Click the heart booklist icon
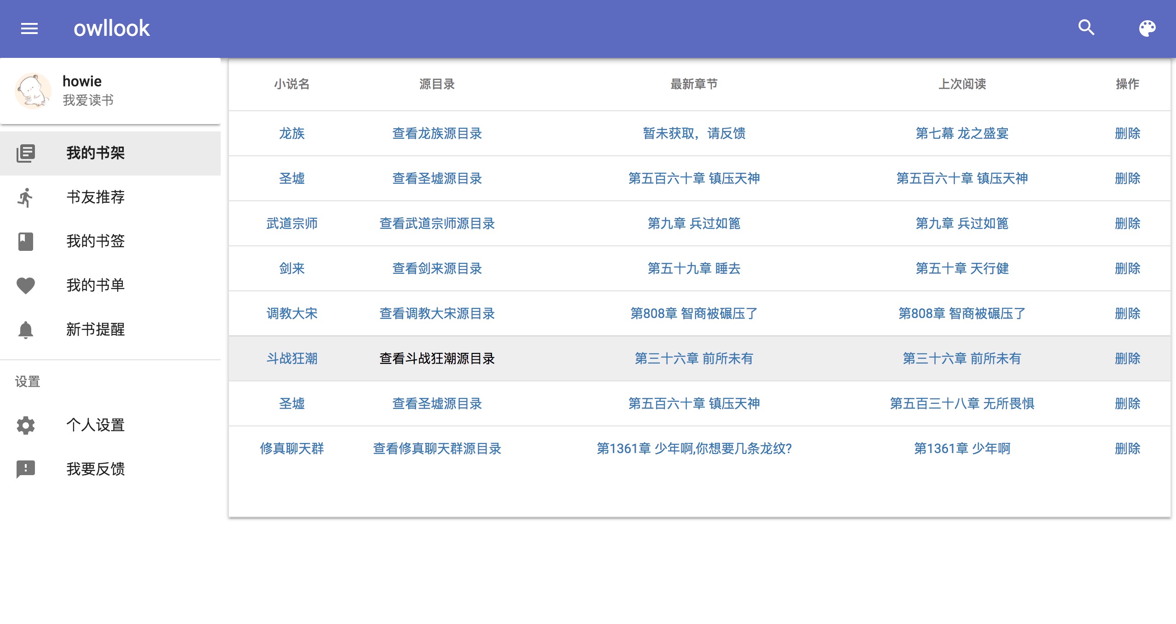 (x=26, y=285)
